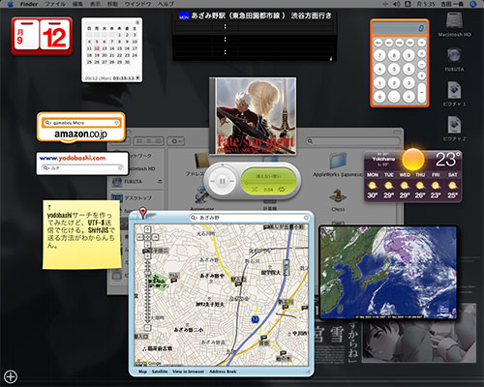
Task: Open the ピクチャ 2 desktop file
Action: click(454, 129)
